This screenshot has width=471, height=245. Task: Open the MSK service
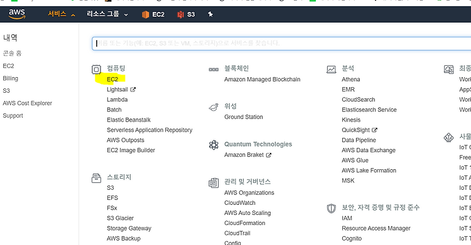(348, 181)
